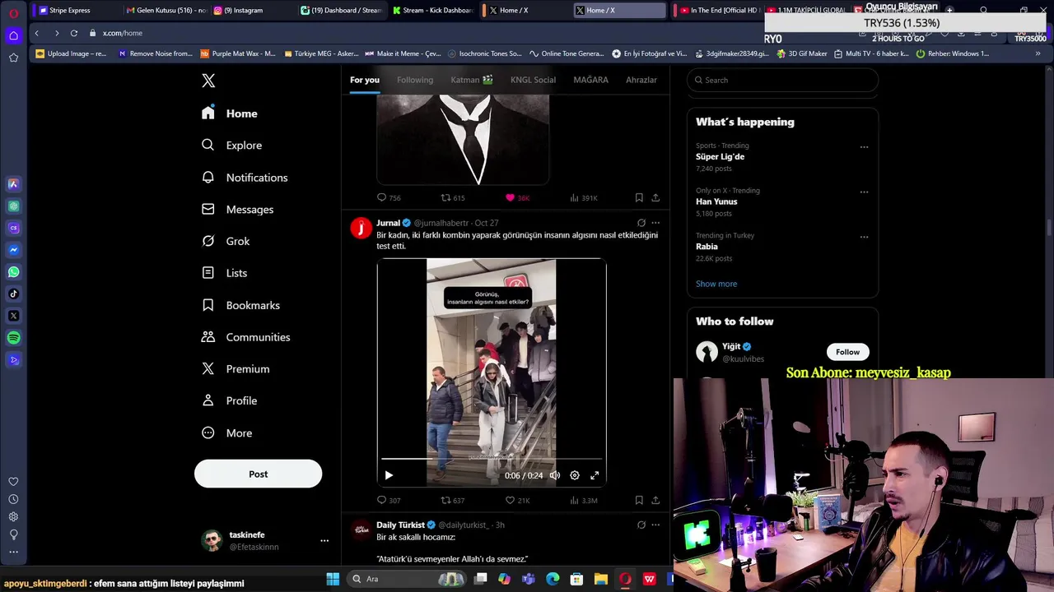This screenshot has height=592, width=1054.
Task: Switch to the KNGL Social tab
Action: 533,80
